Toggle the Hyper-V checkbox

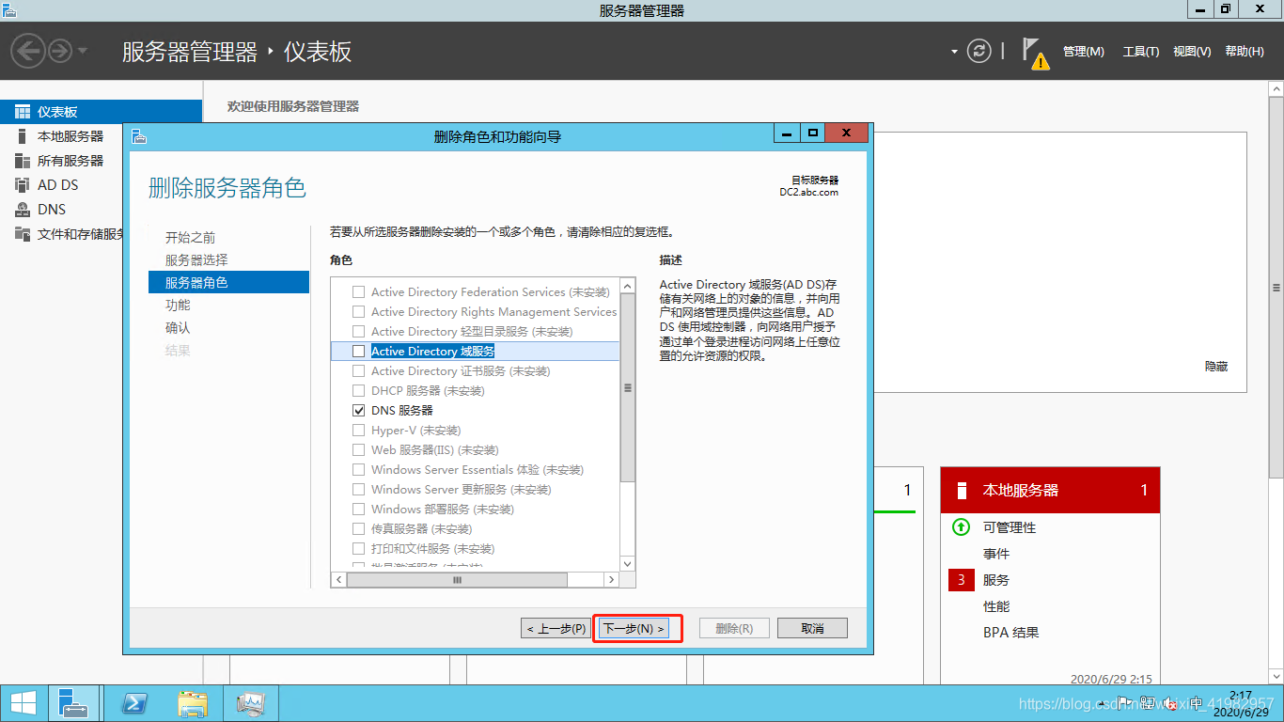click(x=358, y=431)
